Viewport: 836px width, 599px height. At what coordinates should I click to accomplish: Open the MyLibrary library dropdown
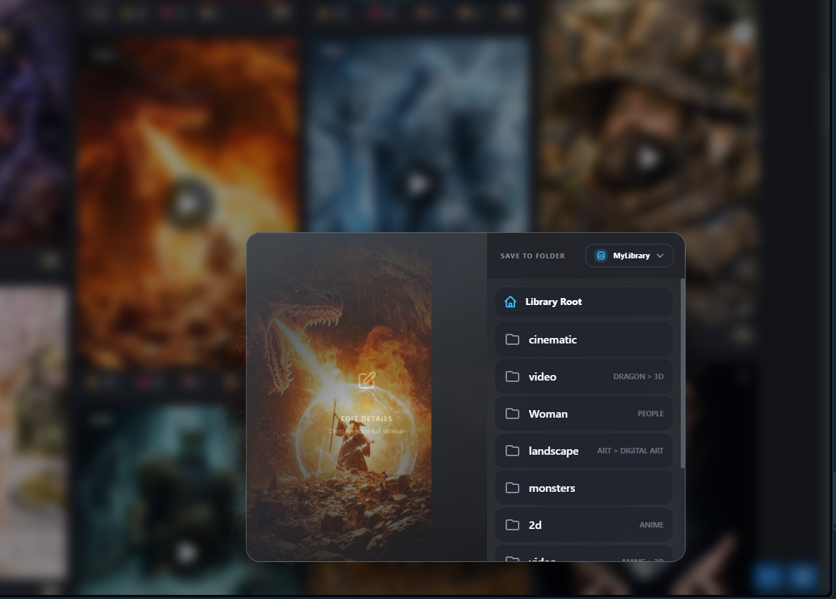629,256
